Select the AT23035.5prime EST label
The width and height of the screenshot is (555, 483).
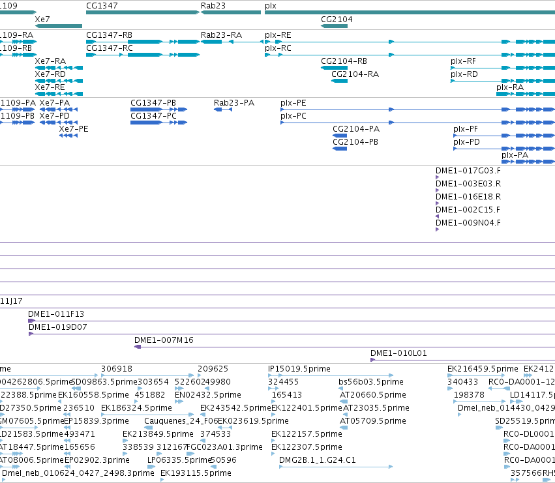[376, 407]
